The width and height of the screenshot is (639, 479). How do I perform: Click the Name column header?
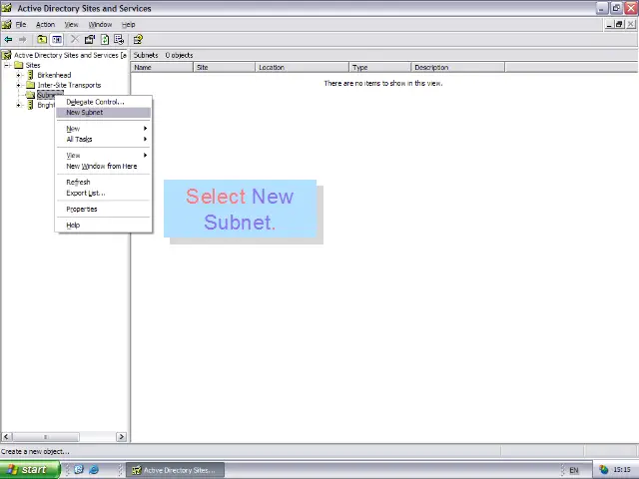click(162, 68)
